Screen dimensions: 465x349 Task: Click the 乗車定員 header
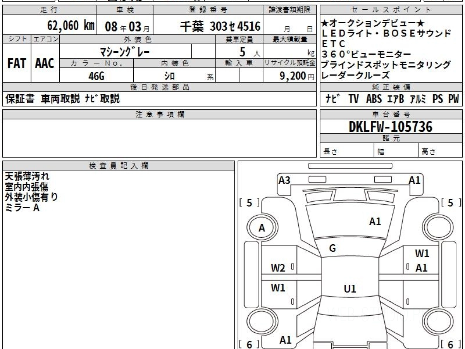point(239,39)
